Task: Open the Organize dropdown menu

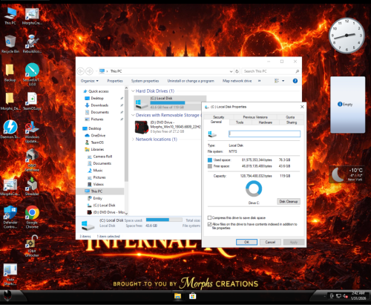Action: [x=90, y=81]
